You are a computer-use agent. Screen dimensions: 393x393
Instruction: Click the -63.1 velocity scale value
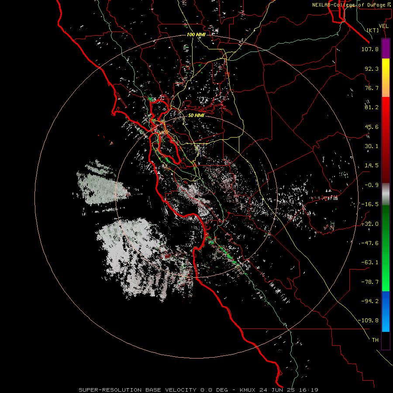click(x=370, y=262)
